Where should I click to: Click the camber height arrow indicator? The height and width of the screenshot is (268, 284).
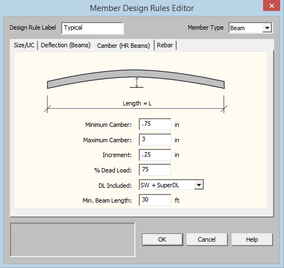[136, 82]
